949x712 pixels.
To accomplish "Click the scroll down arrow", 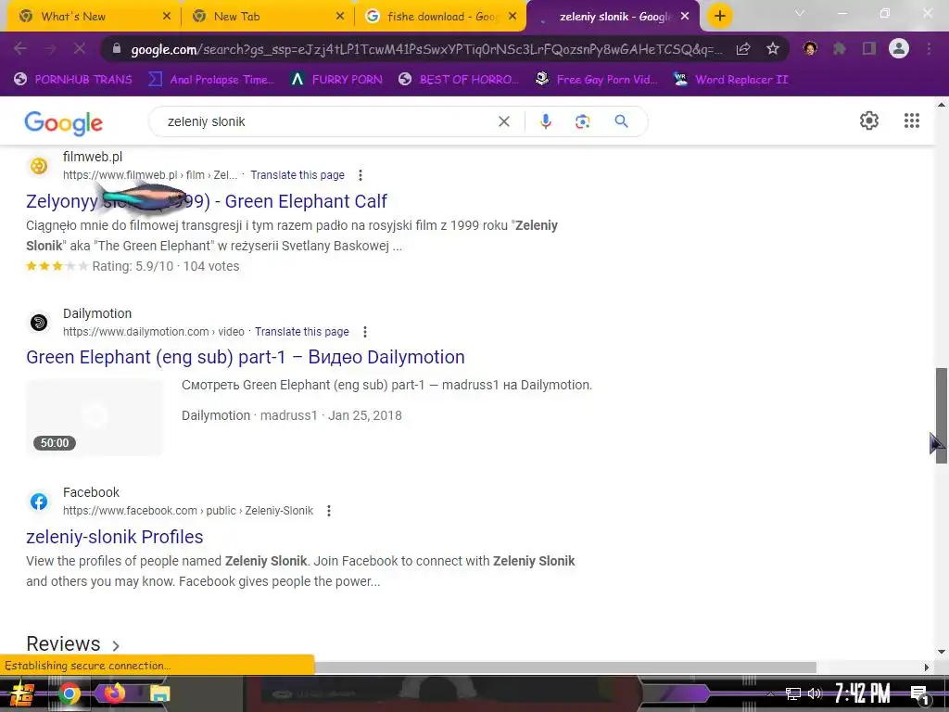I will 942,652.
